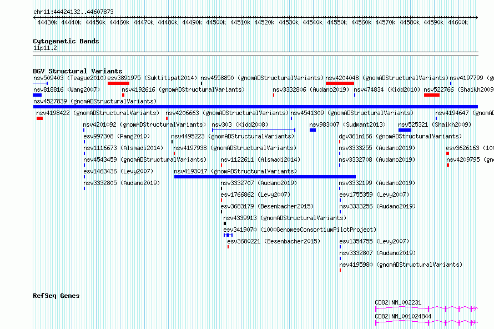Screen dimensions: 494x329
Task: Open variant esv3680221 (Besenbacher2015) label
Action: click(274, 241)
